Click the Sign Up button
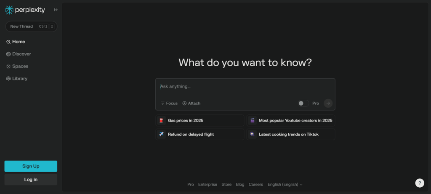The image size is (431, 194). (x=31, y=166)
